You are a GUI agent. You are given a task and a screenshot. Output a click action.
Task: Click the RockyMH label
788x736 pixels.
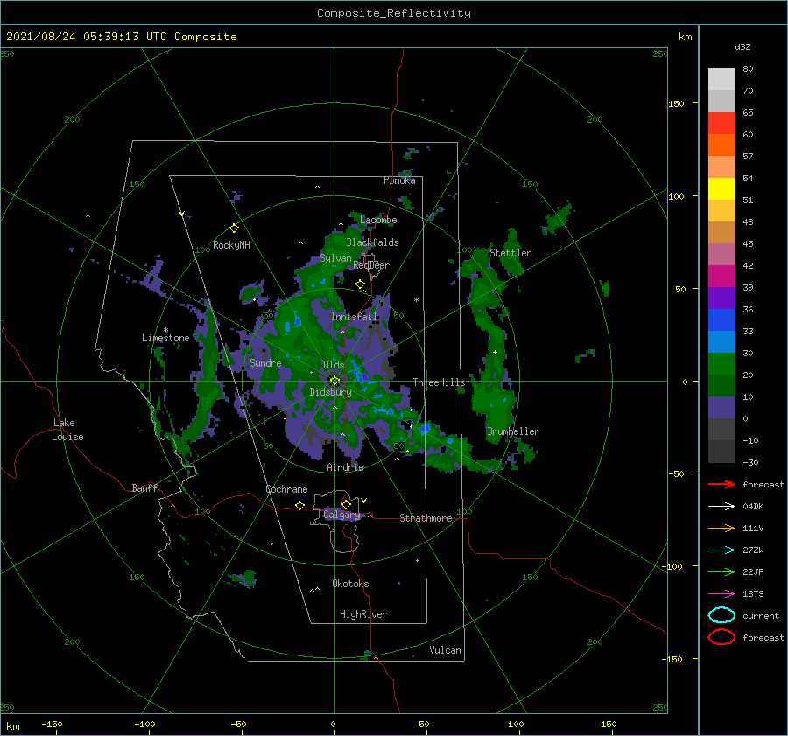(231, 245)
